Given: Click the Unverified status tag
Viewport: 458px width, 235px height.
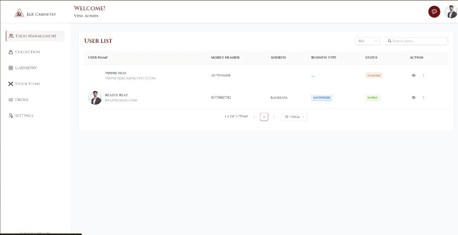Looking at the screenshot, I should [x=374, y=76].
